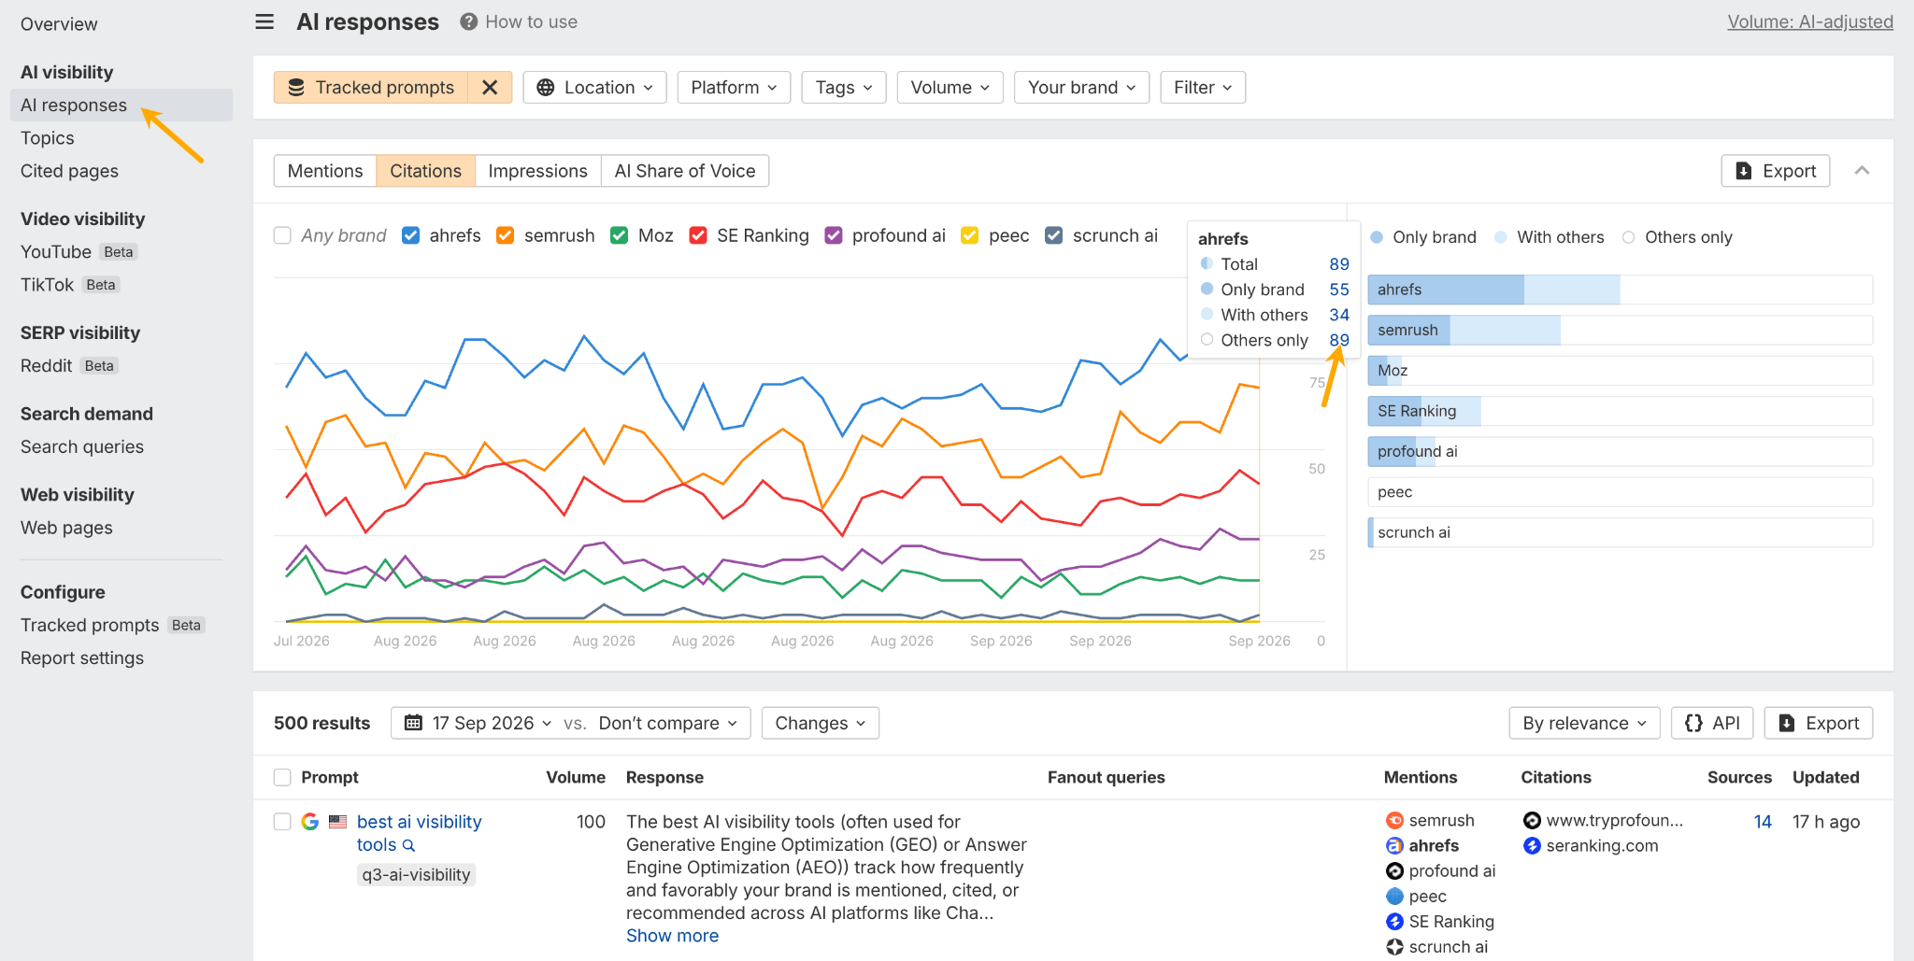Click the Location globe icon
Screen dimensions: 1914x961
pos(546,87)
